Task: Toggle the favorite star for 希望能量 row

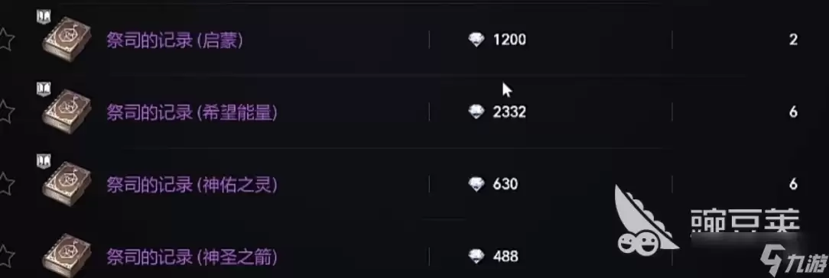Action: tap(5, 112)
